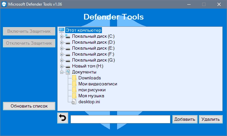Image resolution: width=227 pixels, height=136 pixels.
Task: Expand Новый том (H:) node
Action: 62,66
